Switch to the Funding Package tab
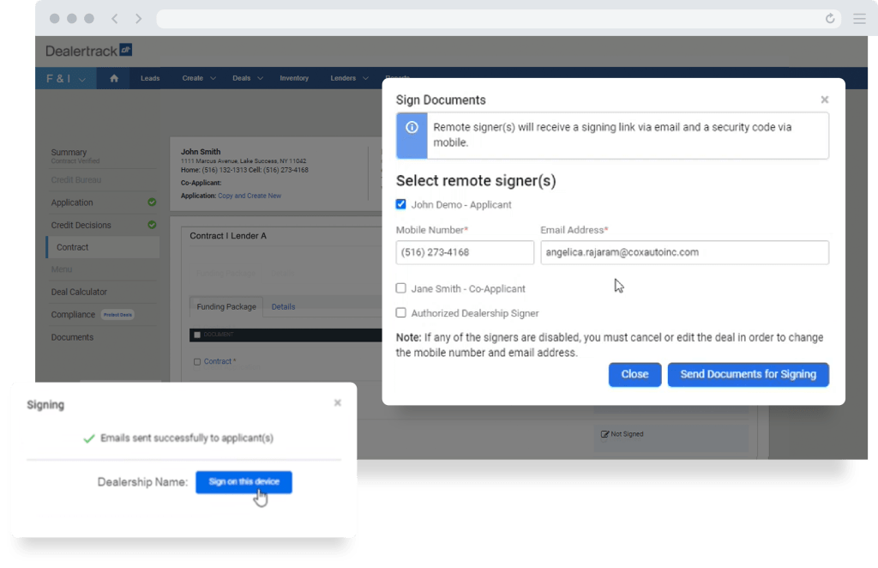 coord(226,307)
